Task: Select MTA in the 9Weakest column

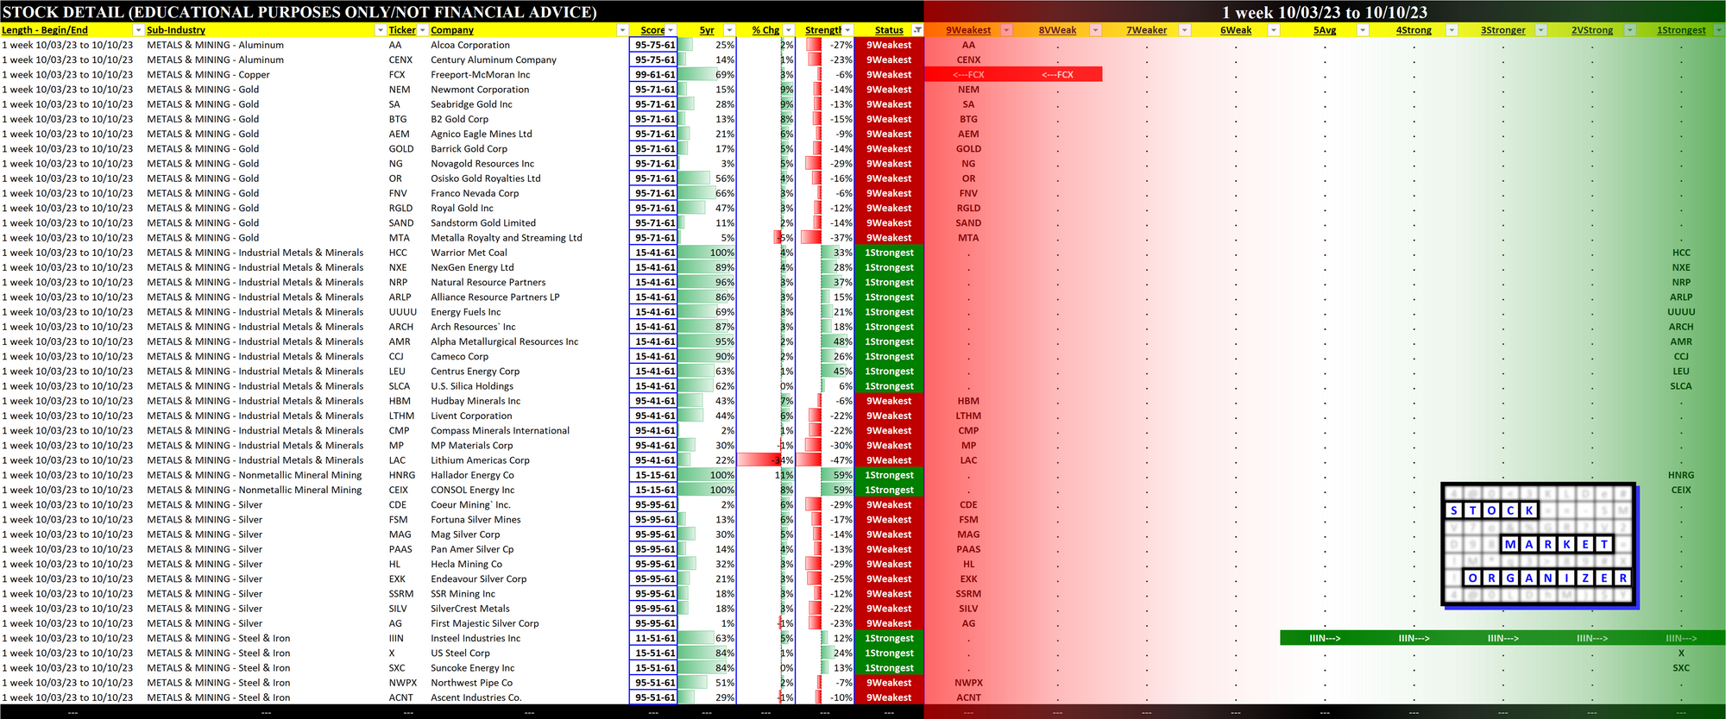Action: (968, 238)
